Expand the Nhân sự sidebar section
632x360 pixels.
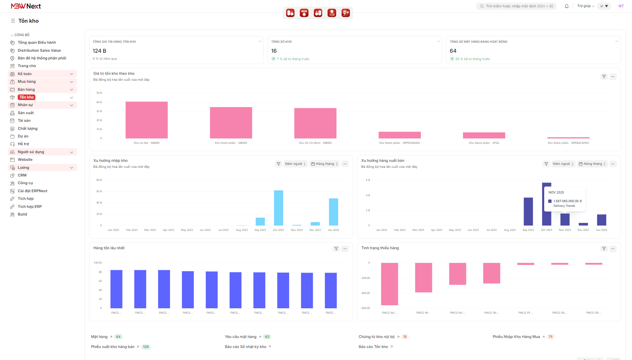71,105
